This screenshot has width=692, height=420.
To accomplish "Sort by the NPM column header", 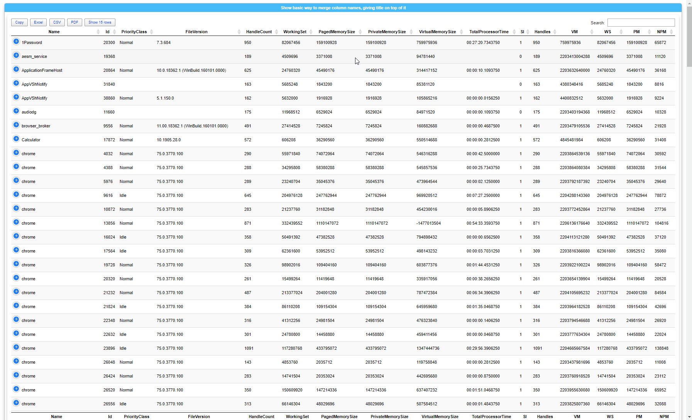I will click(662, 32).
